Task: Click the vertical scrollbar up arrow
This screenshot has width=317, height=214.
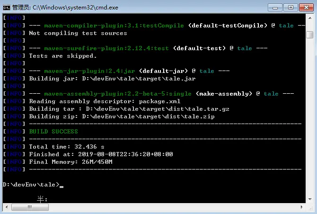Action: click(310, 18)
